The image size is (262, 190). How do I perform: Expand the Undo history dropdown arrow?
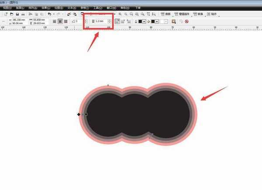coord(53,14)
